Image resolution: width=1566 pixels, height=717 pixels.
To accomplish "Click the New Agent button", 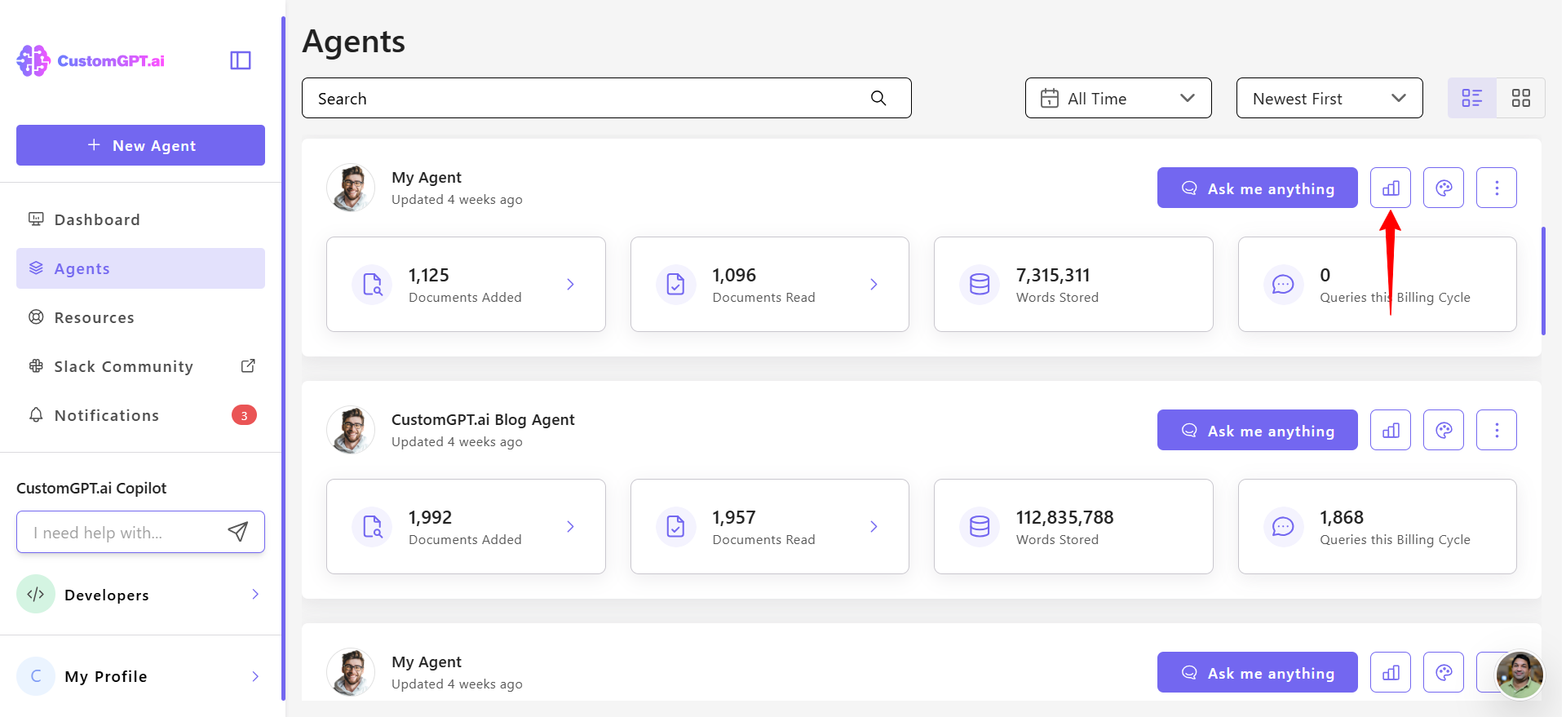I will coord(140,145).
